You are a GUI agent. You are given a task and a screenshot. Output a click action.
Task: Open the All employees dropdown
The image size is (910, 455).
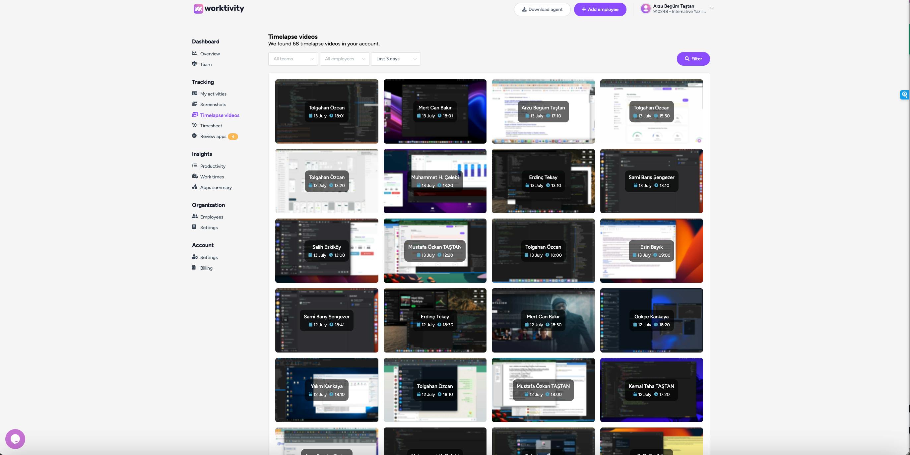tap(345, 59)
